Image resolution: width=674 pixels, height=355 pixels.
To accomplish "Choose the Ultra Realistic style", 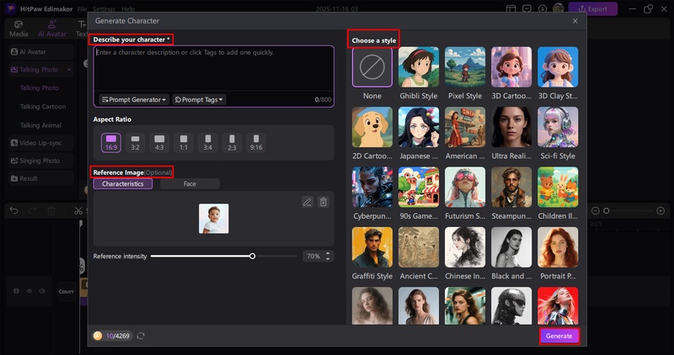I will (x=511, y=127).
